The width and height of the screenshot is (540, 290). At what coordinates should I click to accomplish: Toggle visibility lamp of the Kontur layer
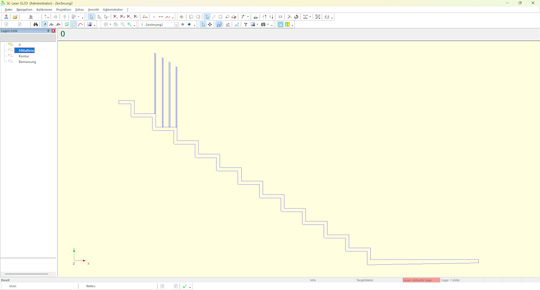(10, 56)
